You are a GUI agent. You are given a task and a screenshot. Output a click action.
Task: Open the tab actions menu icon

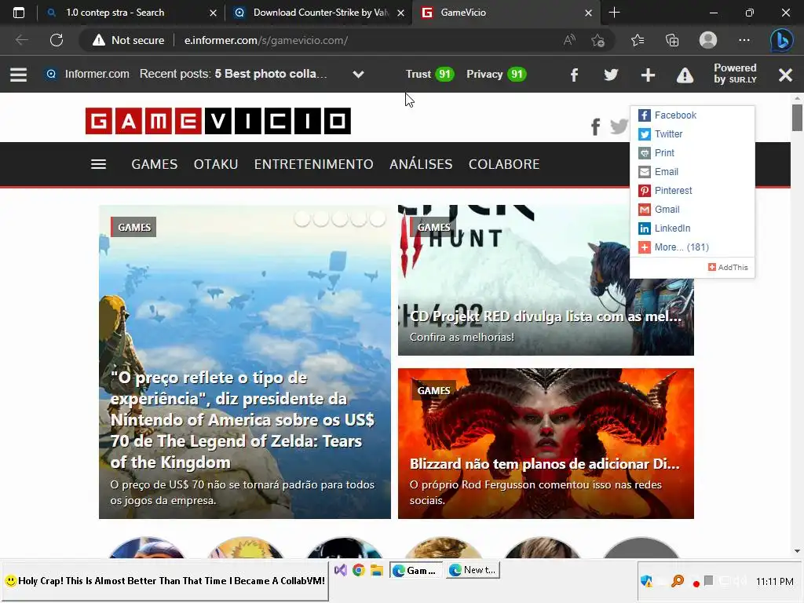19,13
